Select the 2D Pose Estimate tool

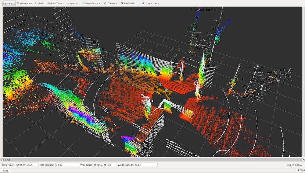click(90, 3)
